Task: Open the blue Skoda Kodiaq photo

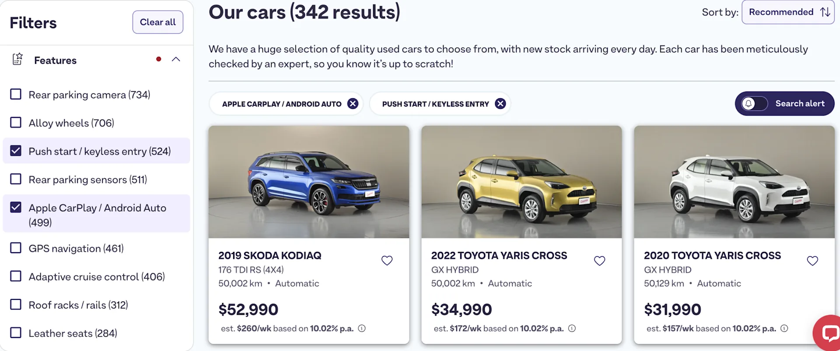Action: point(309,182)
